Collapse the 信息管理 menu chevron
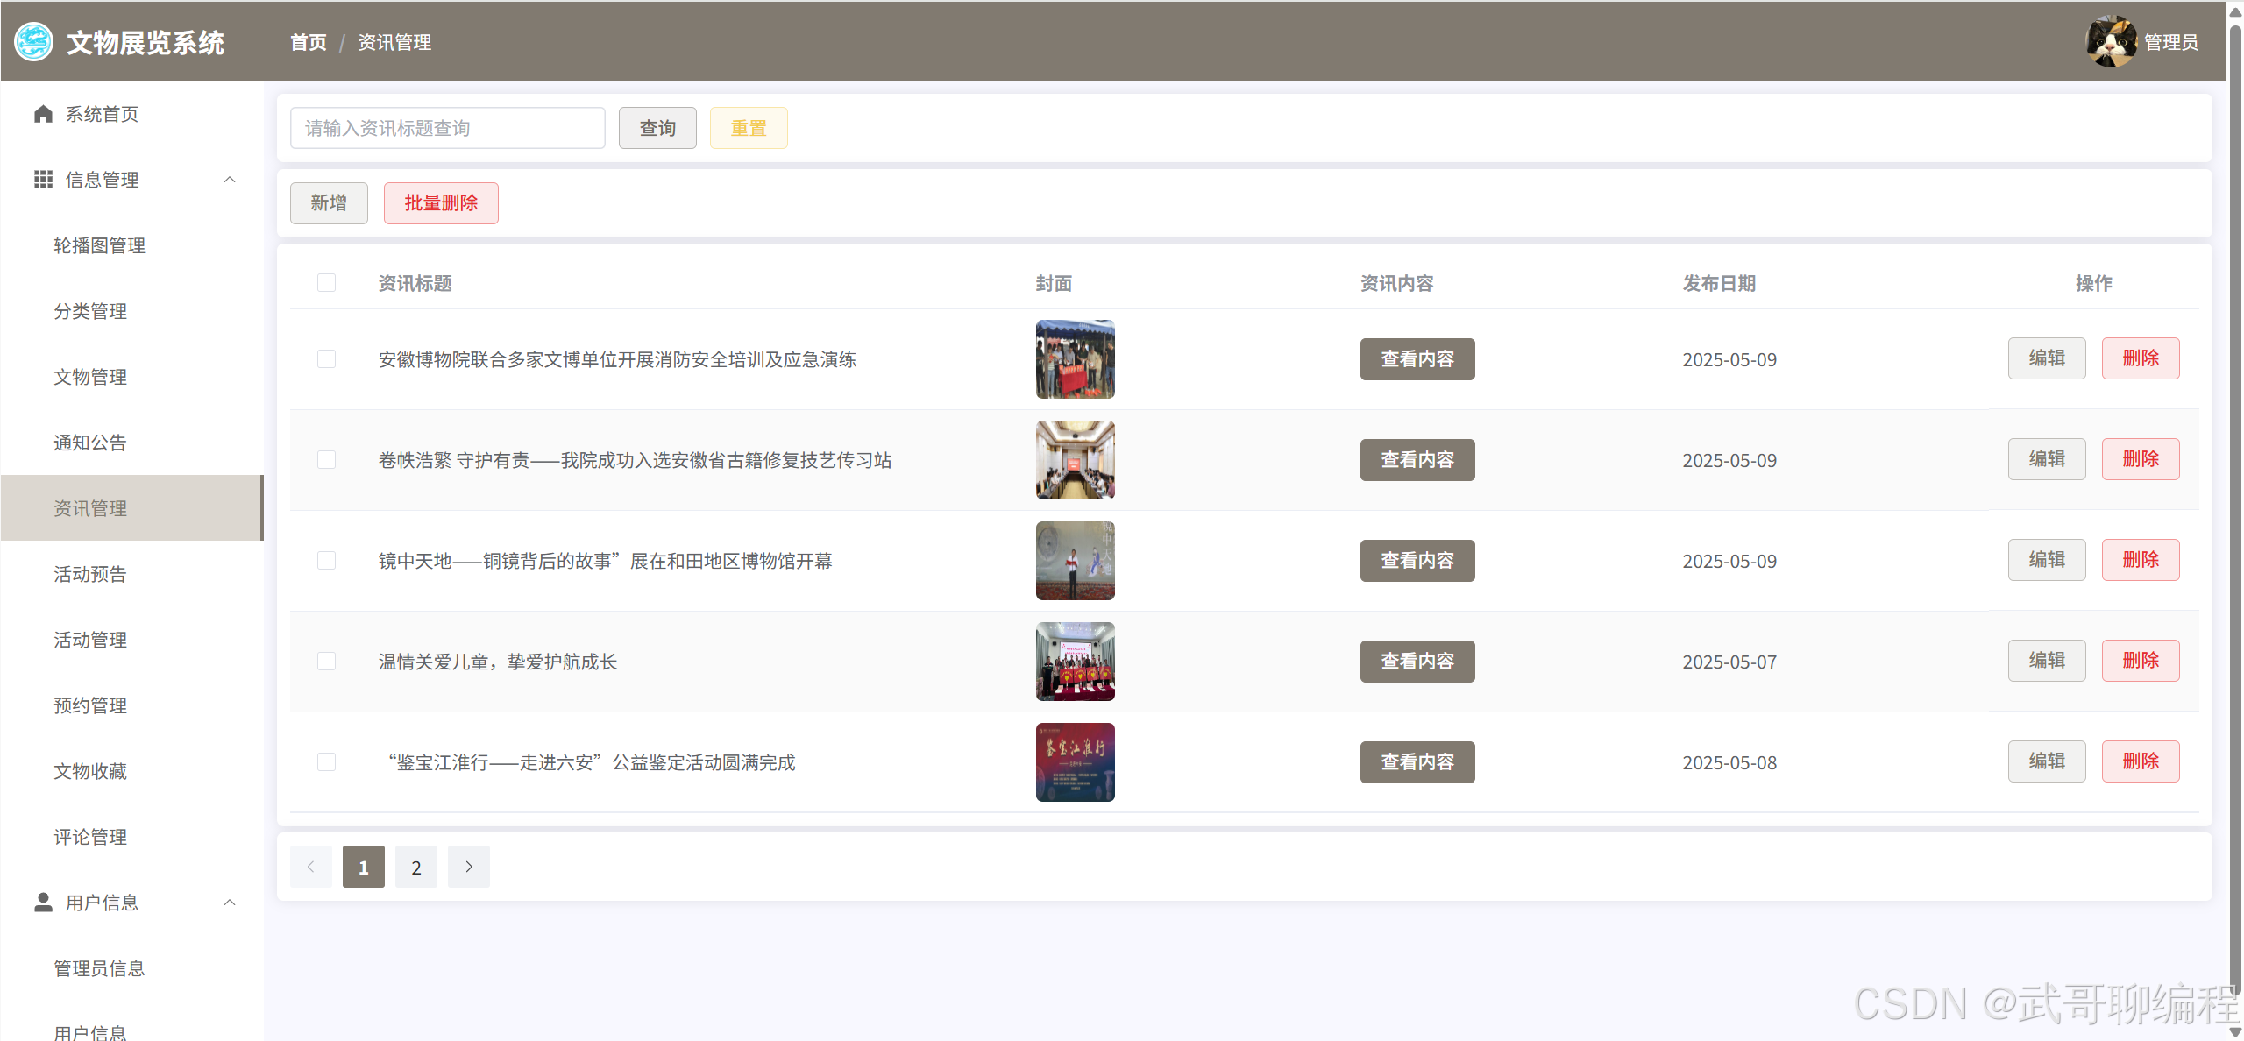The image size is (2244, 1041). click(230, 180)
